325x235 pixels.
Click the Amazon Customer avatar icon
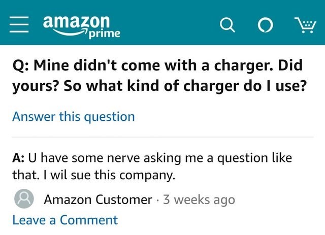pyautogui.click(x=23, y=199)
